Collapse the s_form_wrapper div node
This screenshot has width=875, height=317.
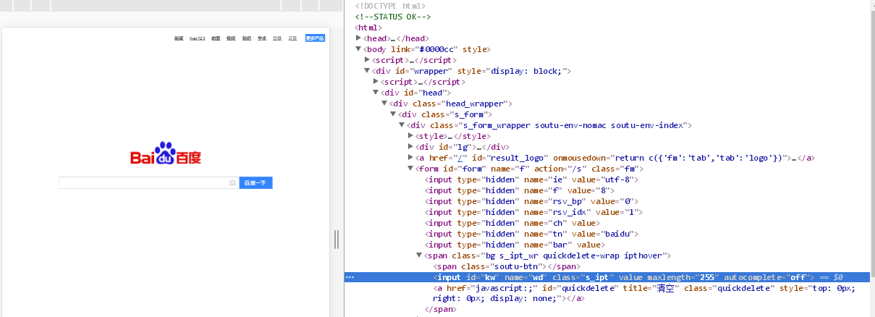402,125
